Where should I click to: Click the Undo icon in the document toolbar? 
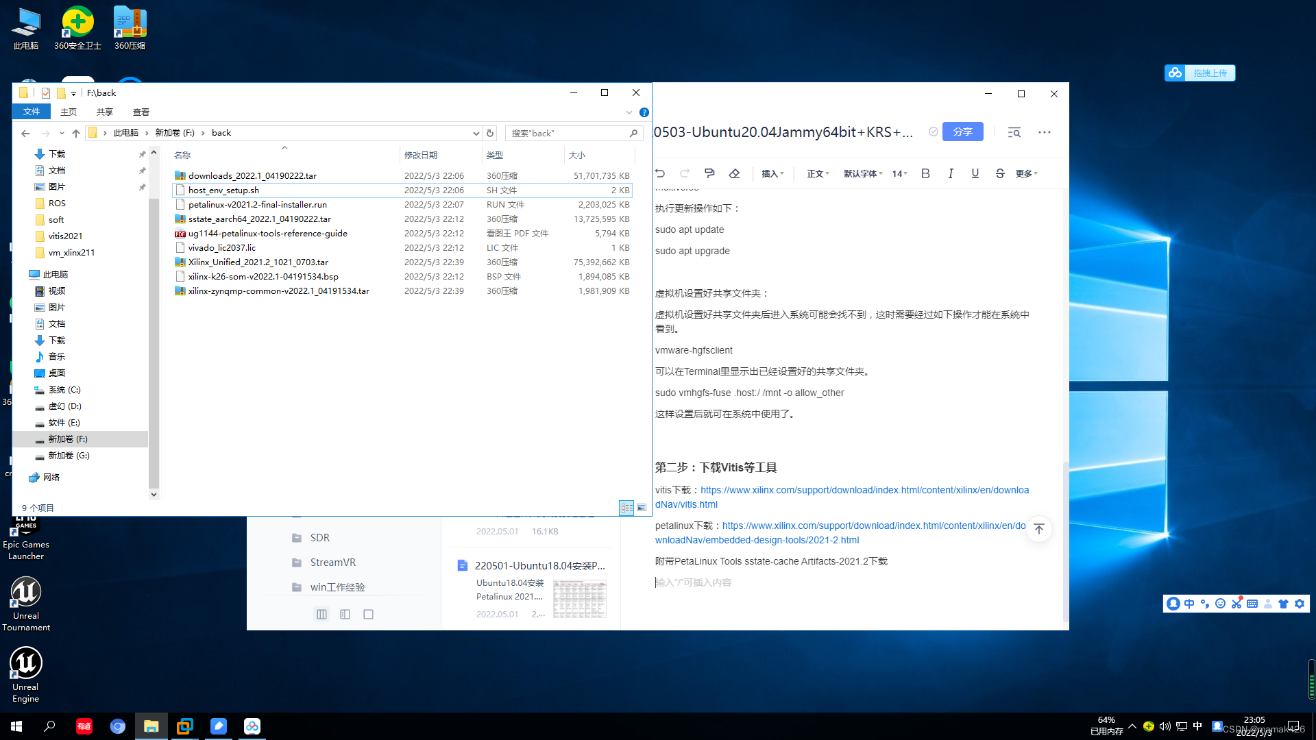coord(660,173)
